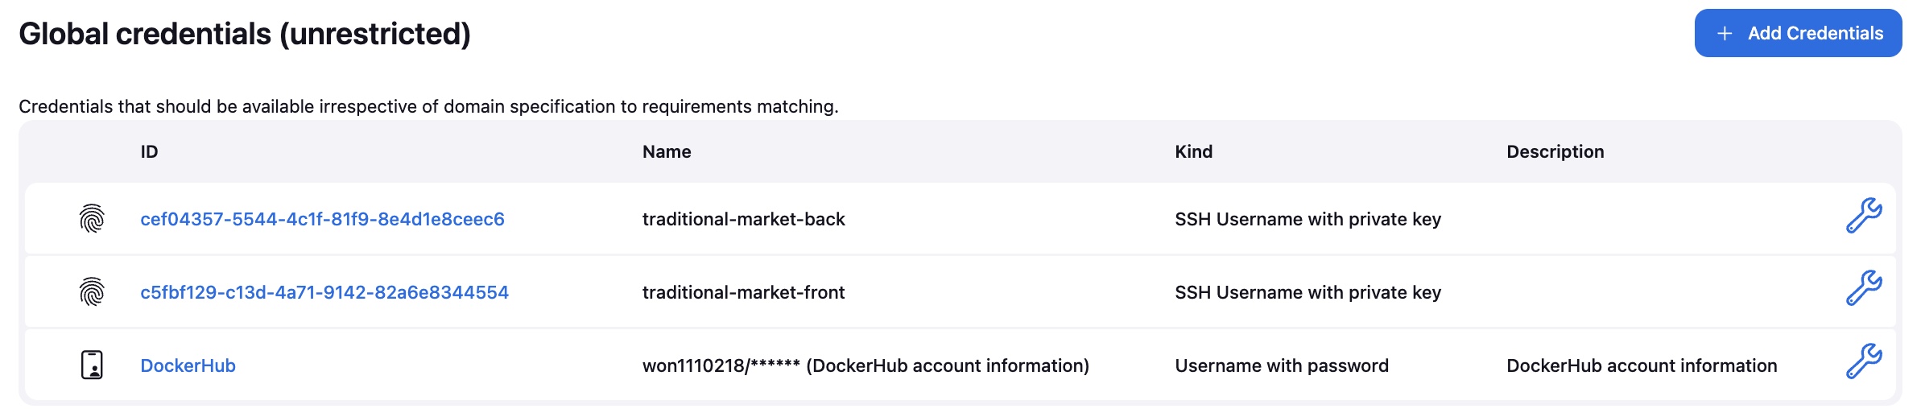1921x417 pixels.
Task: Click 'Username with password' kind cell
Action: coord(1282,365)
